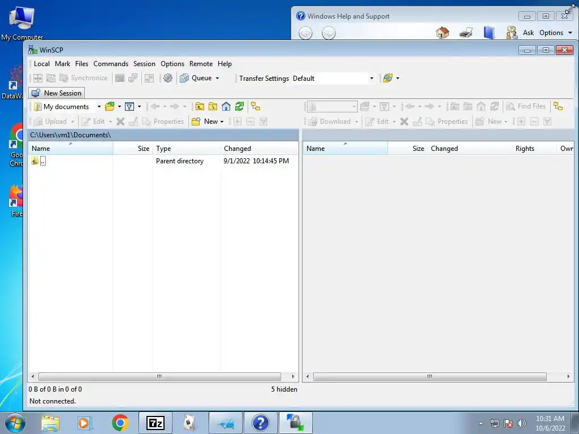This screenshot has width=579, height=434.
Task: Click local panel scroll right arrow
Action: click(293, 376)
